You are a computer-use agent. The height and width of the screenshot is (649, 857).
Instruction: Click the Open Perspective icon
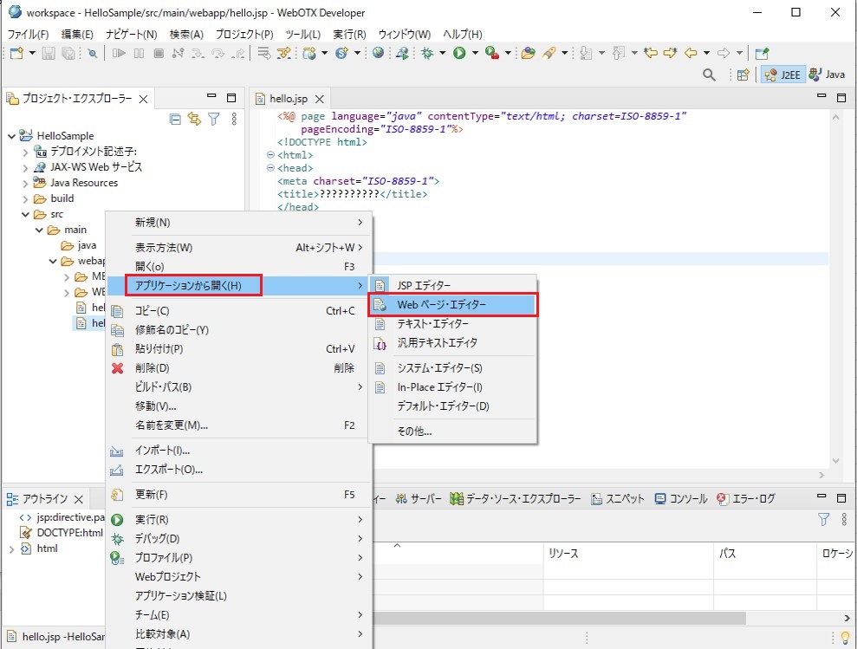(743, 75)
